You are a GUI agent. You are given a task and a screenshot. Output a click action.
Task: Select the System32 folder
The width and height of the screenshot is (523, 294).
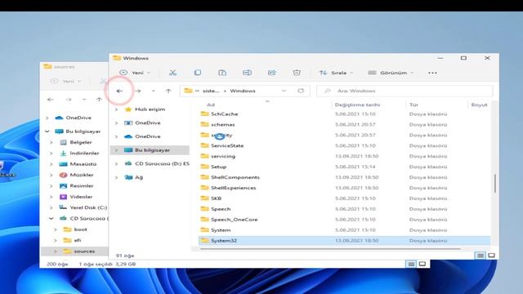(344, 240)
